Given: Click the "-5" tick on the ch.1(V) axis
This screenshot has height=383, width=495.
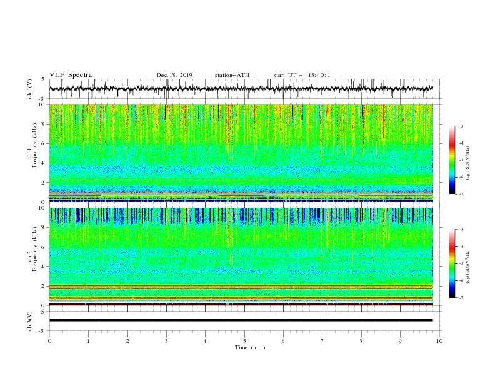Looking at the screenshot, I should [42, 99].
